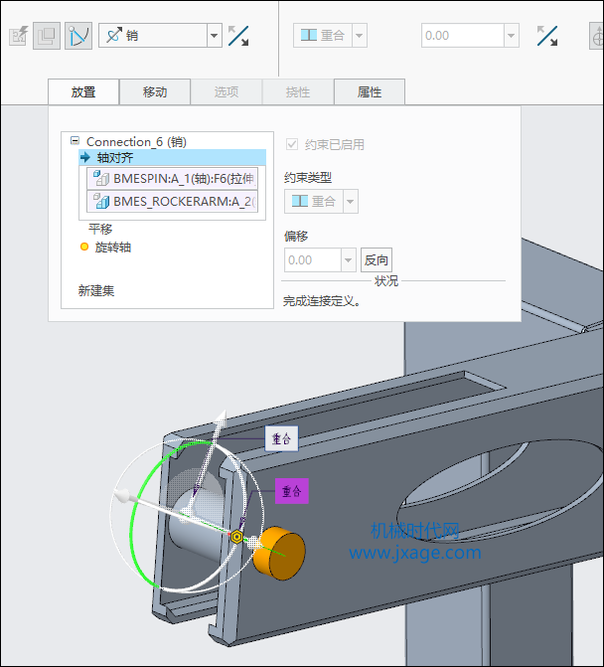Open the 挠性 tab
Screen dimensions: 604x667
298,91
